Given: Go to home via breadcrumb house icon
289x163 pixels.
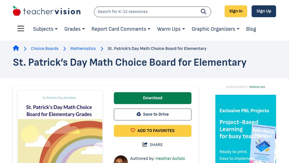Looking at the screenshot, I should (16, 48).
